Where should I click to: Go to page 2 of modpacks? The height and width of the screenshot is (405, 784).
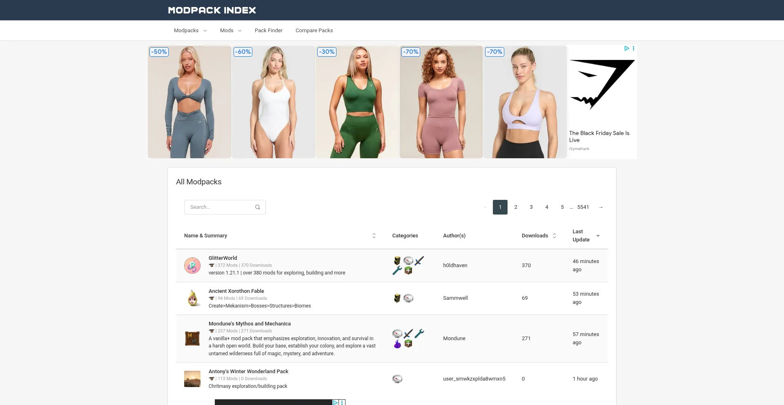515,207
